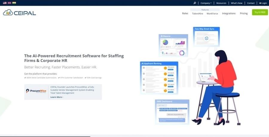
Task: Click Learn More about ProcureWise
Action: [56, 97]
